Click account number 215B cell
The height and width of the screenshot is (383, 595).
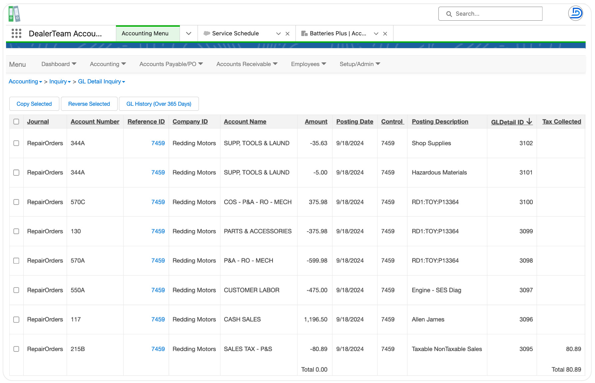78,349
